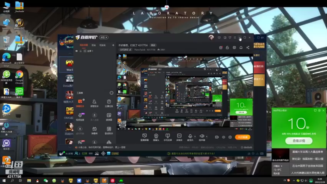Open the 弹幕助手 danmaku assistant tool

[80, 103]
